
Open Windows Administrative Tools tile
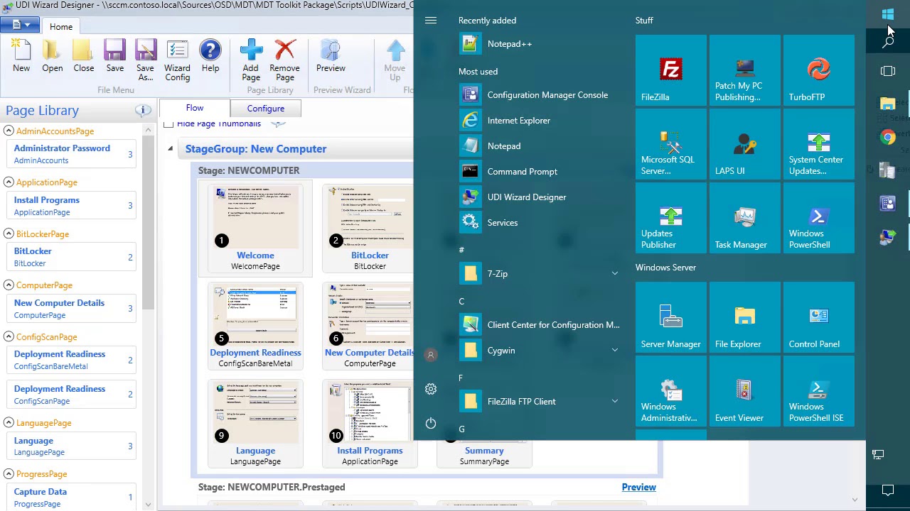(671, 392)
